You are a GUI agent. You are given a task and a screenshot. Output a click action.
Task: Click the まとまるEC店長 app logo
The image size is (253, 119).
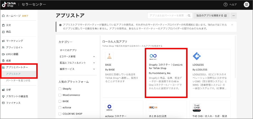153,108
